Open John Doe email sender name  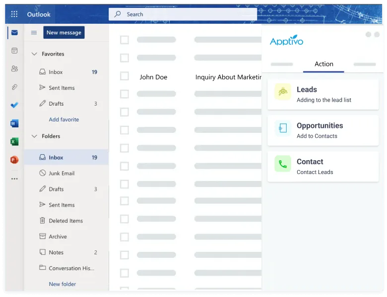[x=153, y=77]
